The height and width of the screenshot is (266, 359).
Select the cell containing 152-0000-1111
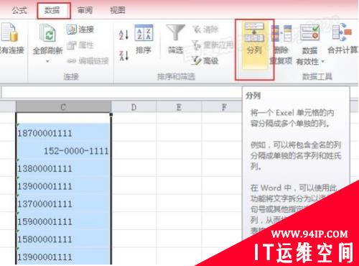[x=63, y=151]
